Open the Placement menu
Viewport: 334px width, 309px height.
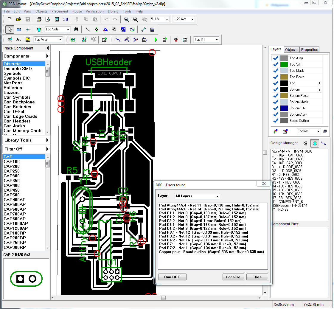pyautogui.click(x=60, y=11)
